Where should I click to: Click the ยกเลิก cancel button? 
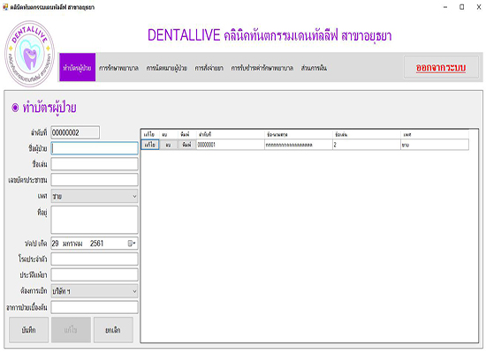pos(113,330)
